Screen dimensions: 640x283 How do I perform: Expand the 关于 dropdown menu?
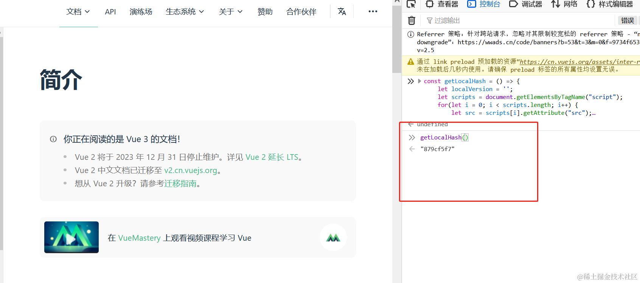[x=231, y=12]
